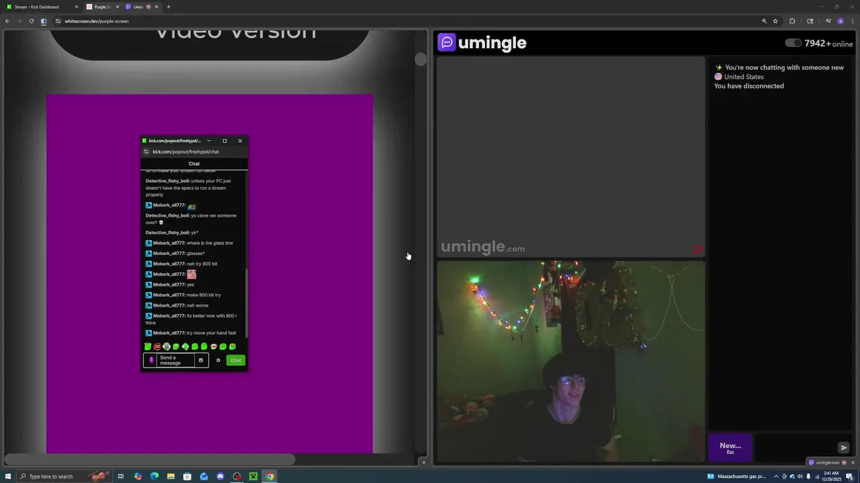Click the New... Esc button
The height and width of the screenshot is (483, 860).
click(x=730, y=447)
